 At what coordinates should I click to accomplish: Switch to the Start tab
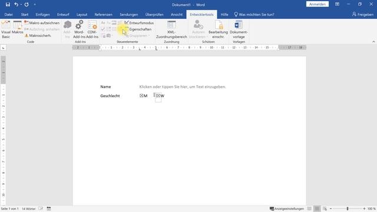pyautogui.click(x=25, y=14)
